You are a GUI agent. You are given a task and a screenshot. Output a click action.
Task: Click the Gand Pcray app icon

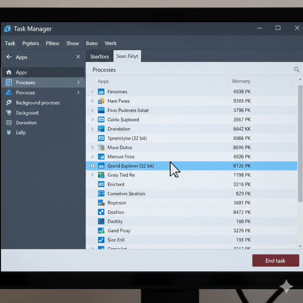click(x=101, y=231)
